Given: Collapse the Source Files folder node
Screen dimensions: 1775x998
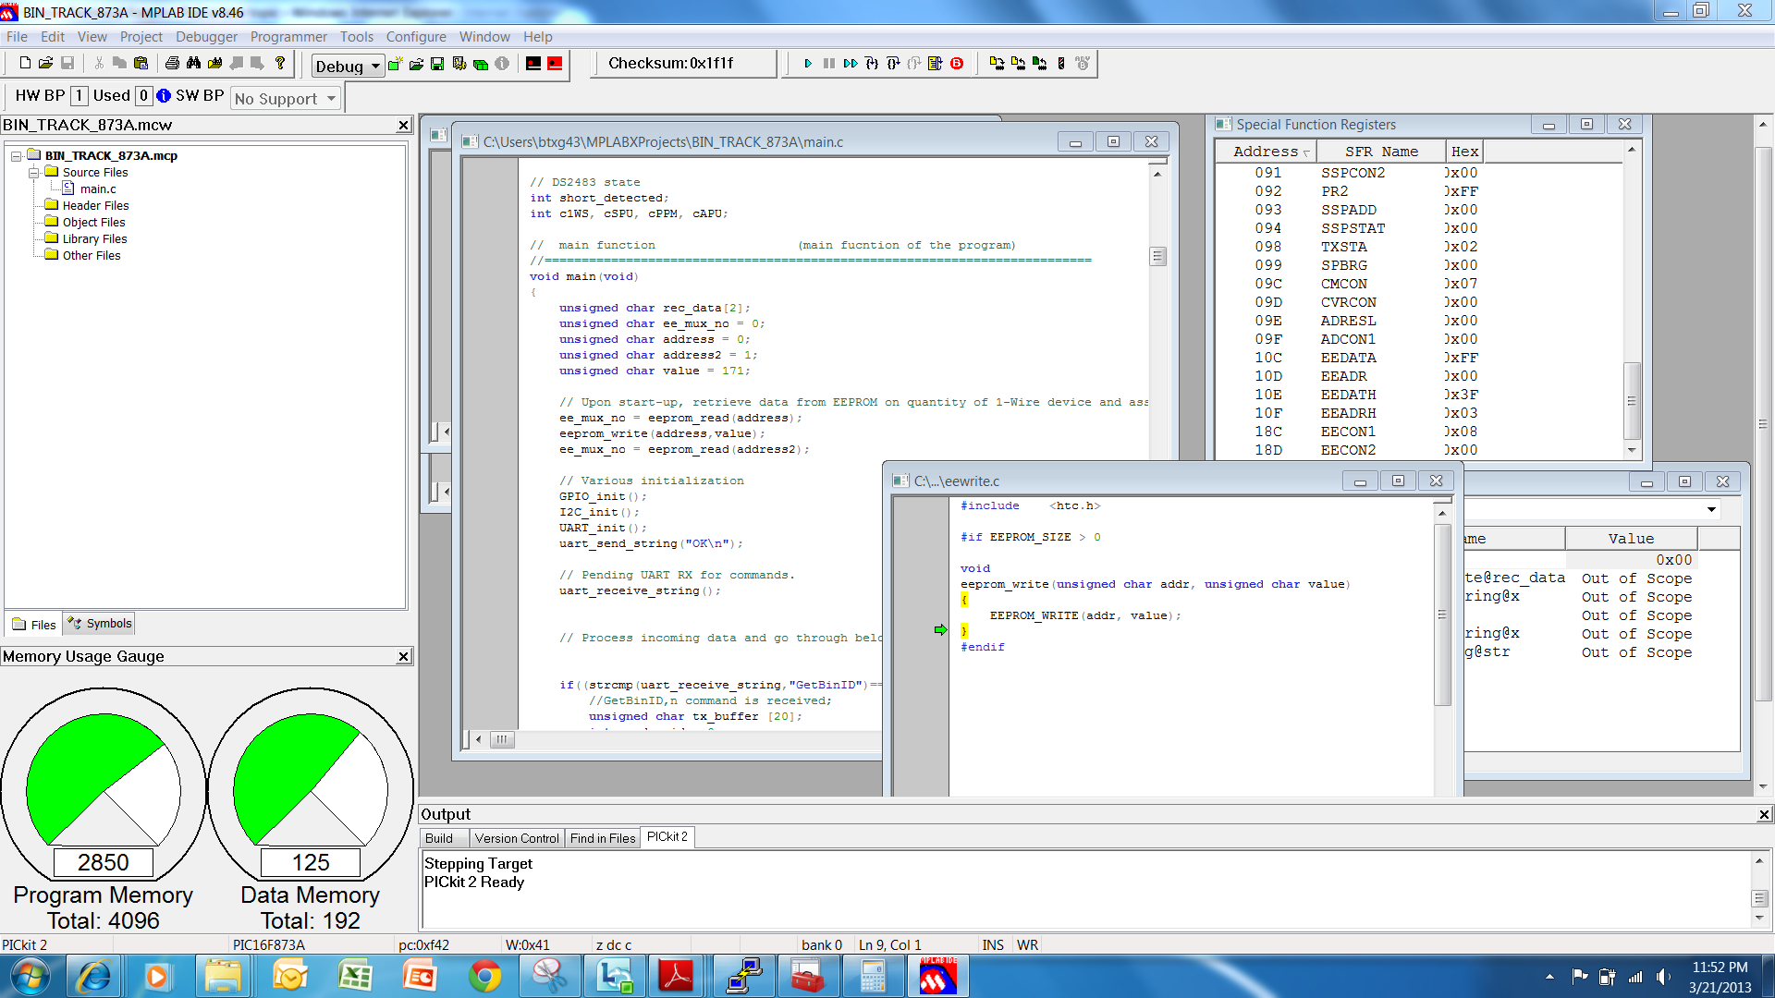Looking at the screenshot, I should pyautogui.click(x=33, y=173).
